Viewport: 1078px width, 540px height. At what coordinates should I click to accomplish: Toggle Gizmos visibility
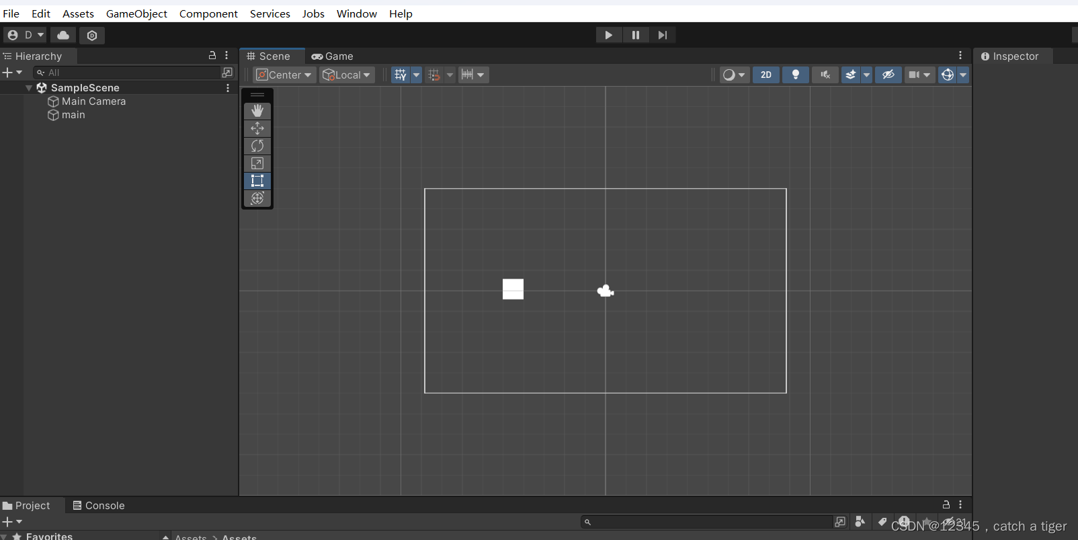[x=948, y=75]
